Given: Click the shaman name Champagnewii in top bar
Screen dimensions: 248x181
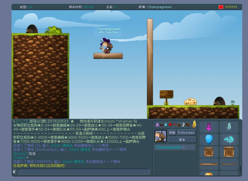Looking at the screenshot, I should [x=159, y=7].
